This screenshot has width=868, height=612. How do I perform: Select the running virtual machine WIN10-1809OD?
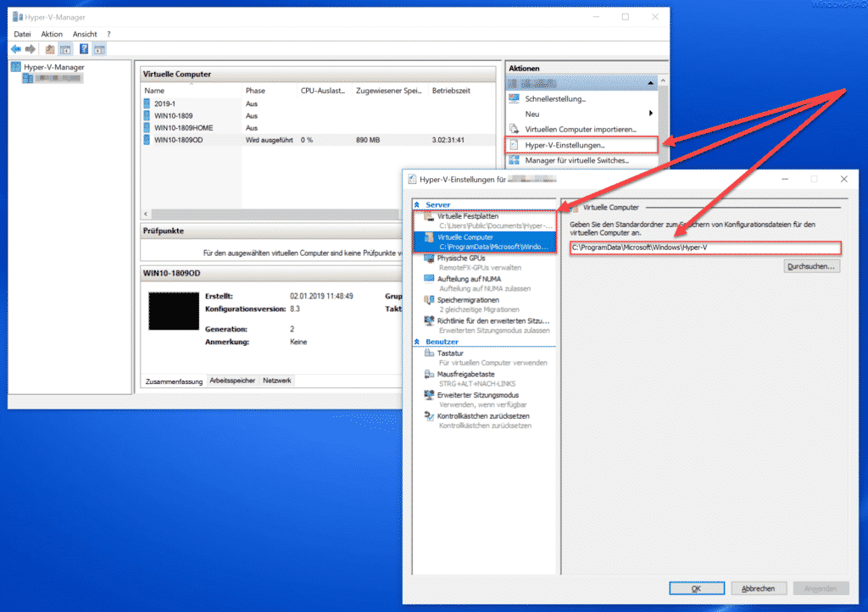coord(178,139)
